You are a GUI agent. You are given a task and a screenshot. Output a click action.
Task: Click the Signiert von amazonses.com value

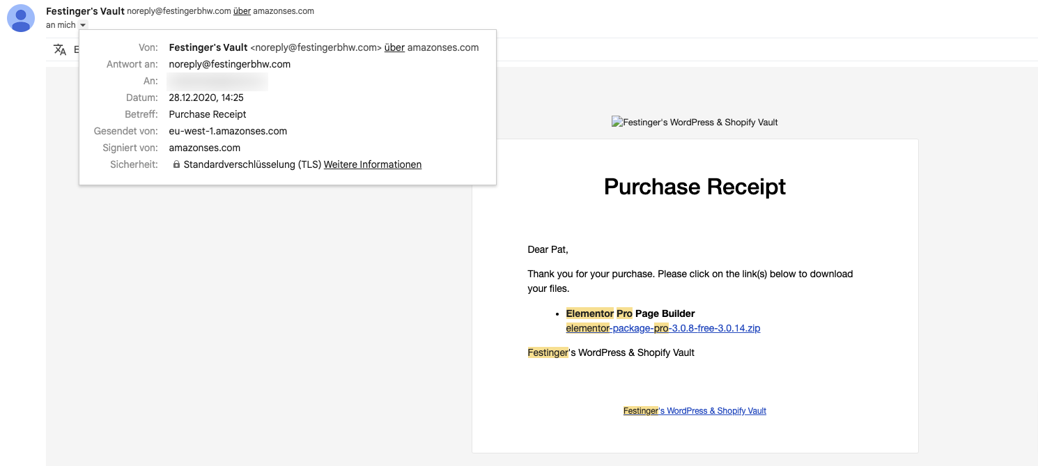point(204,148)
